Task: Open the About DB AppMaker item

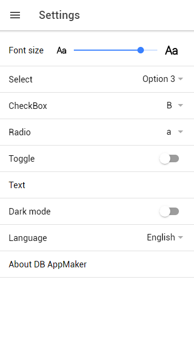Action: (97, 264)
